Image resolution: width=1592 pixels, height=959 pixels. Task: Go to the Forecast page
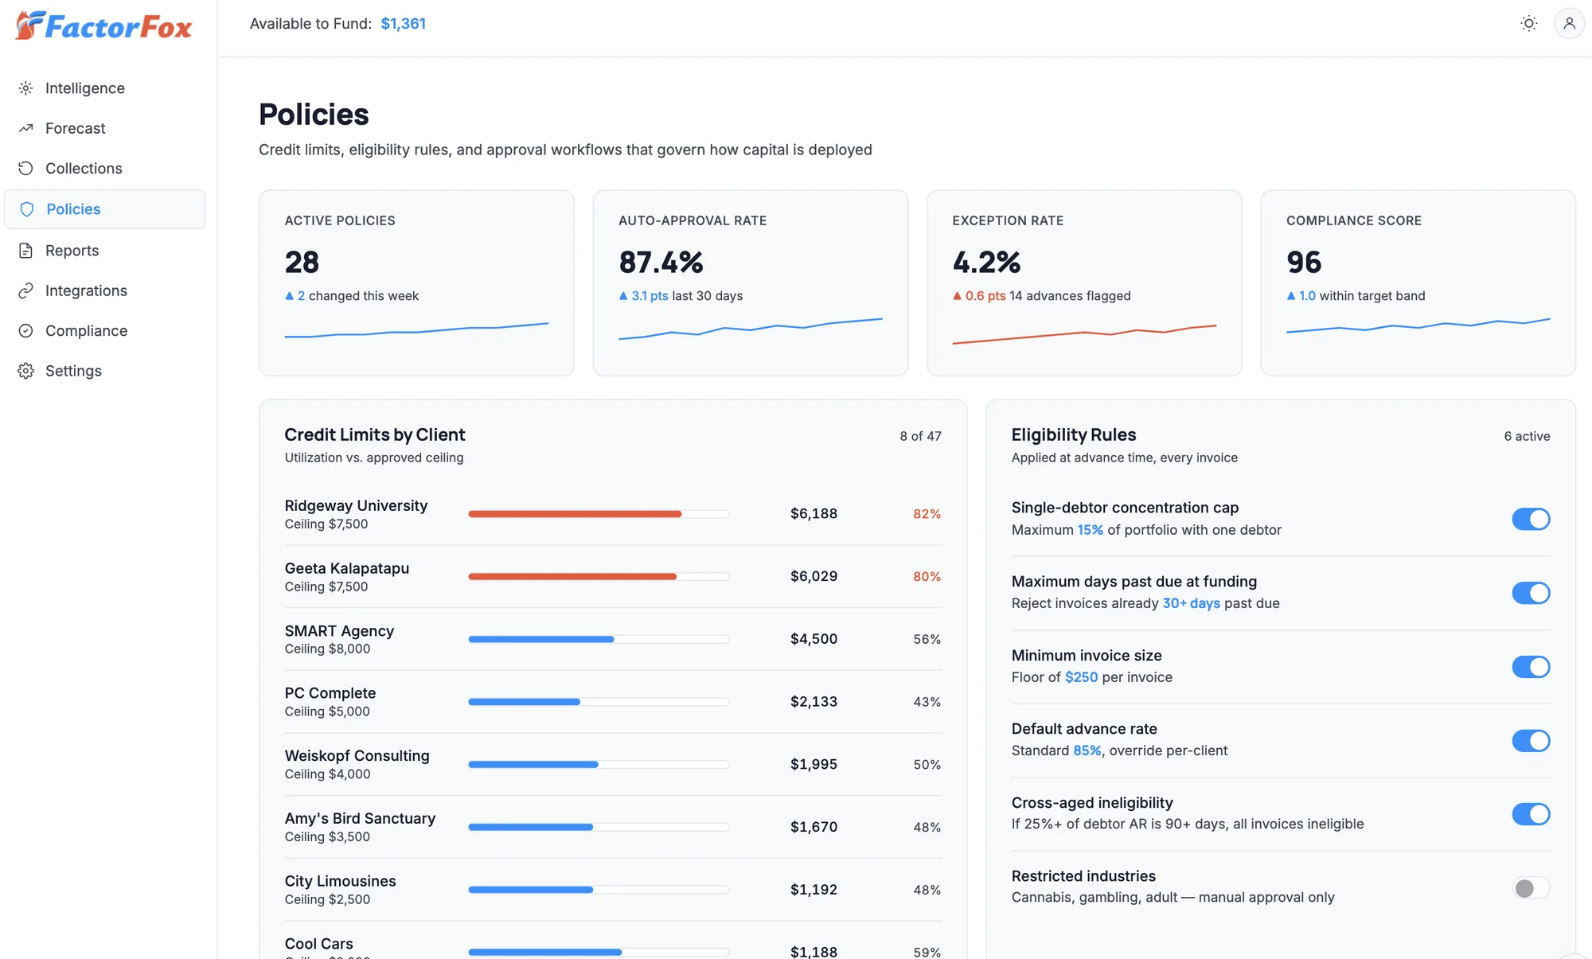point(105,128)
